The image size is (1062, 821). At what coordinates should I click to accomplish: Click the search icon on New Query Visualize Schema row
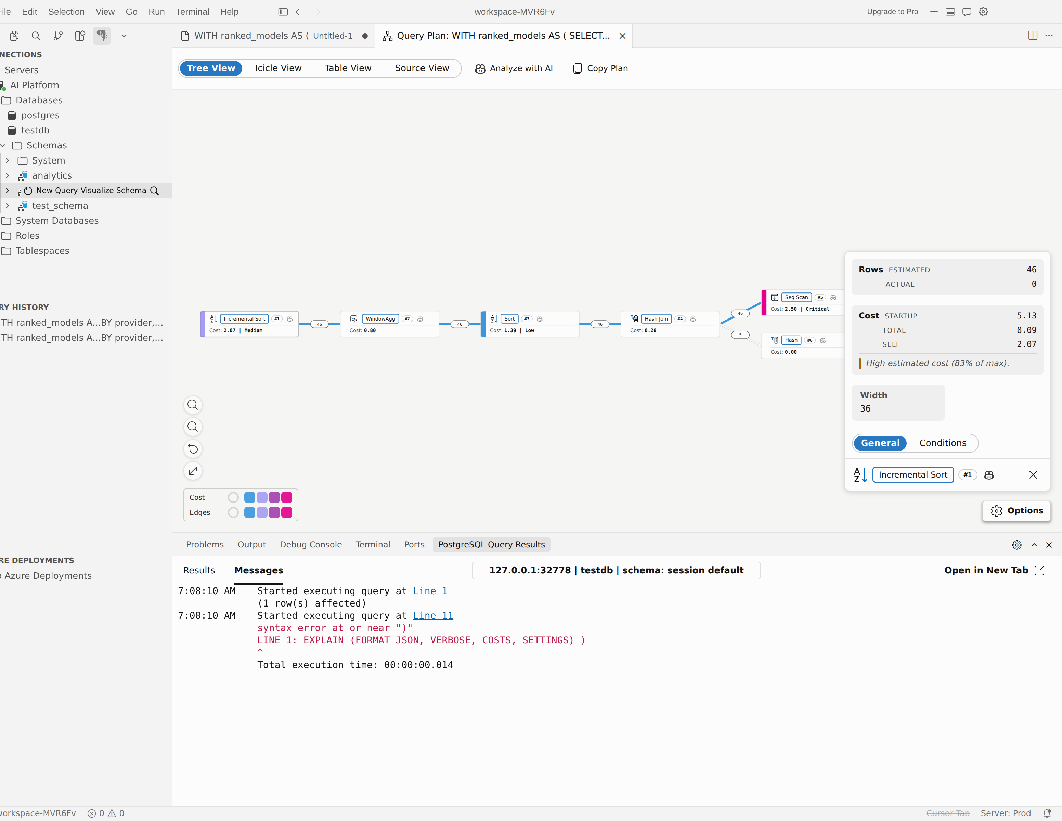tap(154, 191)
